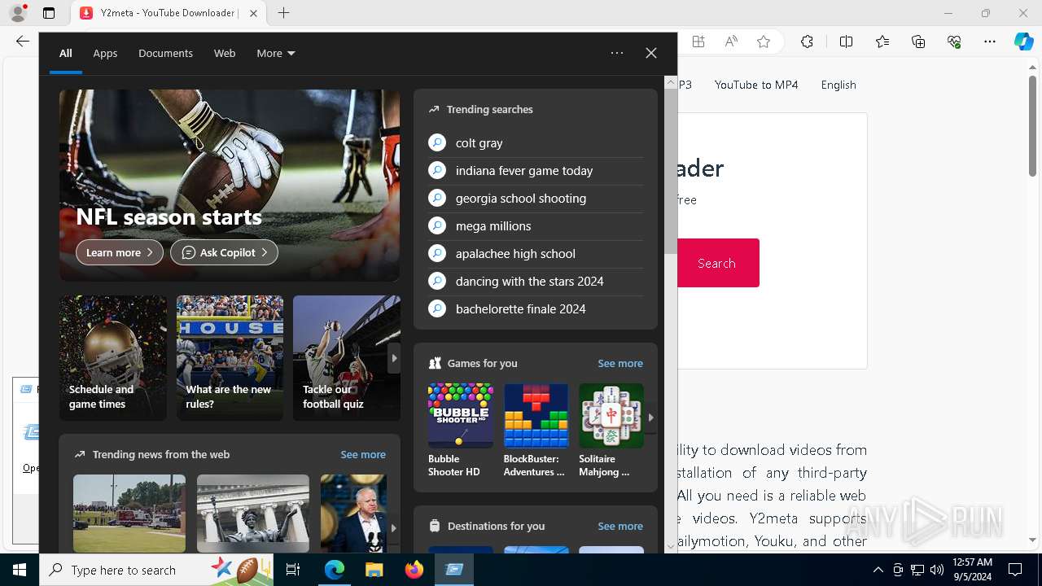Close the Y2meta browser tab
This screenshot has height=586, width=1042.
[253, 13]
